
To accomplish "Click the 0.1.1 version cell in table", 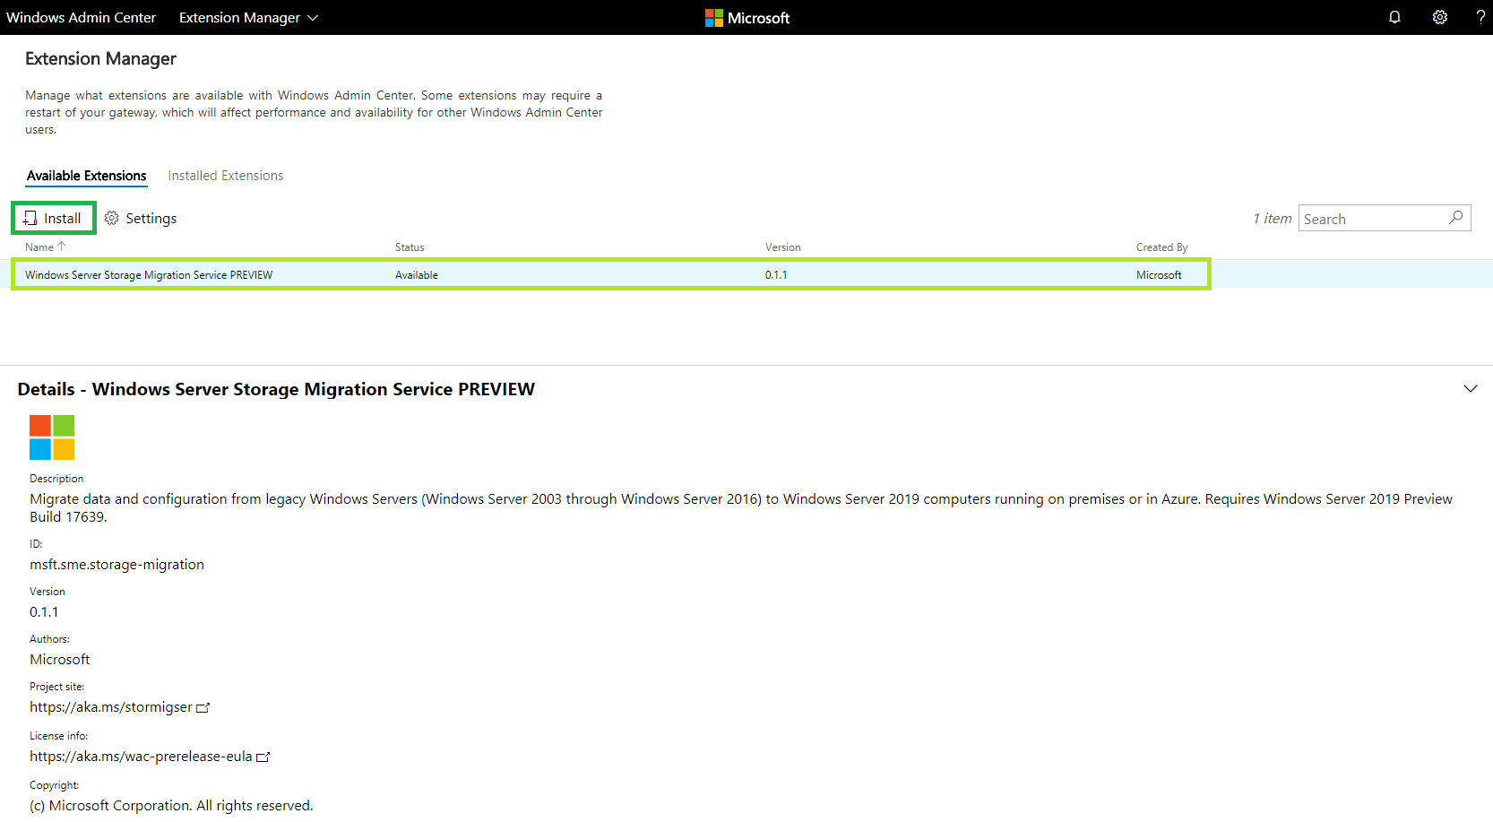I will [776, 275].
